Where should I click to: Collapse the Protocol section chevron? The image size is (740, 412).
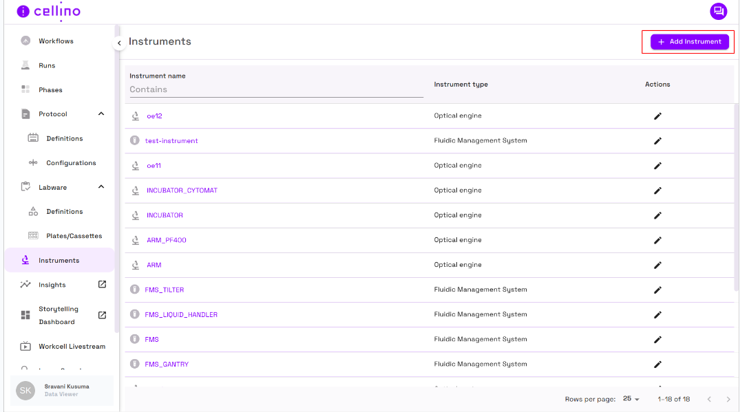pos(101,114)
